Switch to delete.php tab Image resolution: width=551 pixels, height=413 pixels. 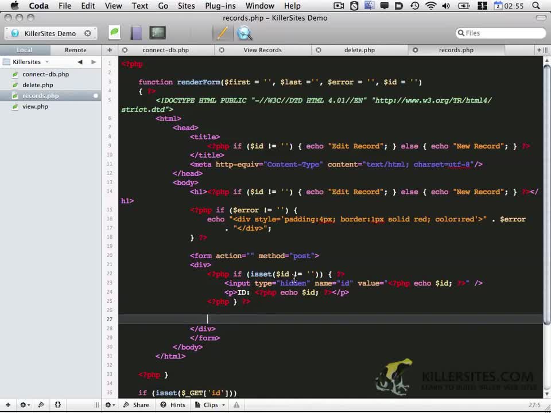tap(359, 50)
